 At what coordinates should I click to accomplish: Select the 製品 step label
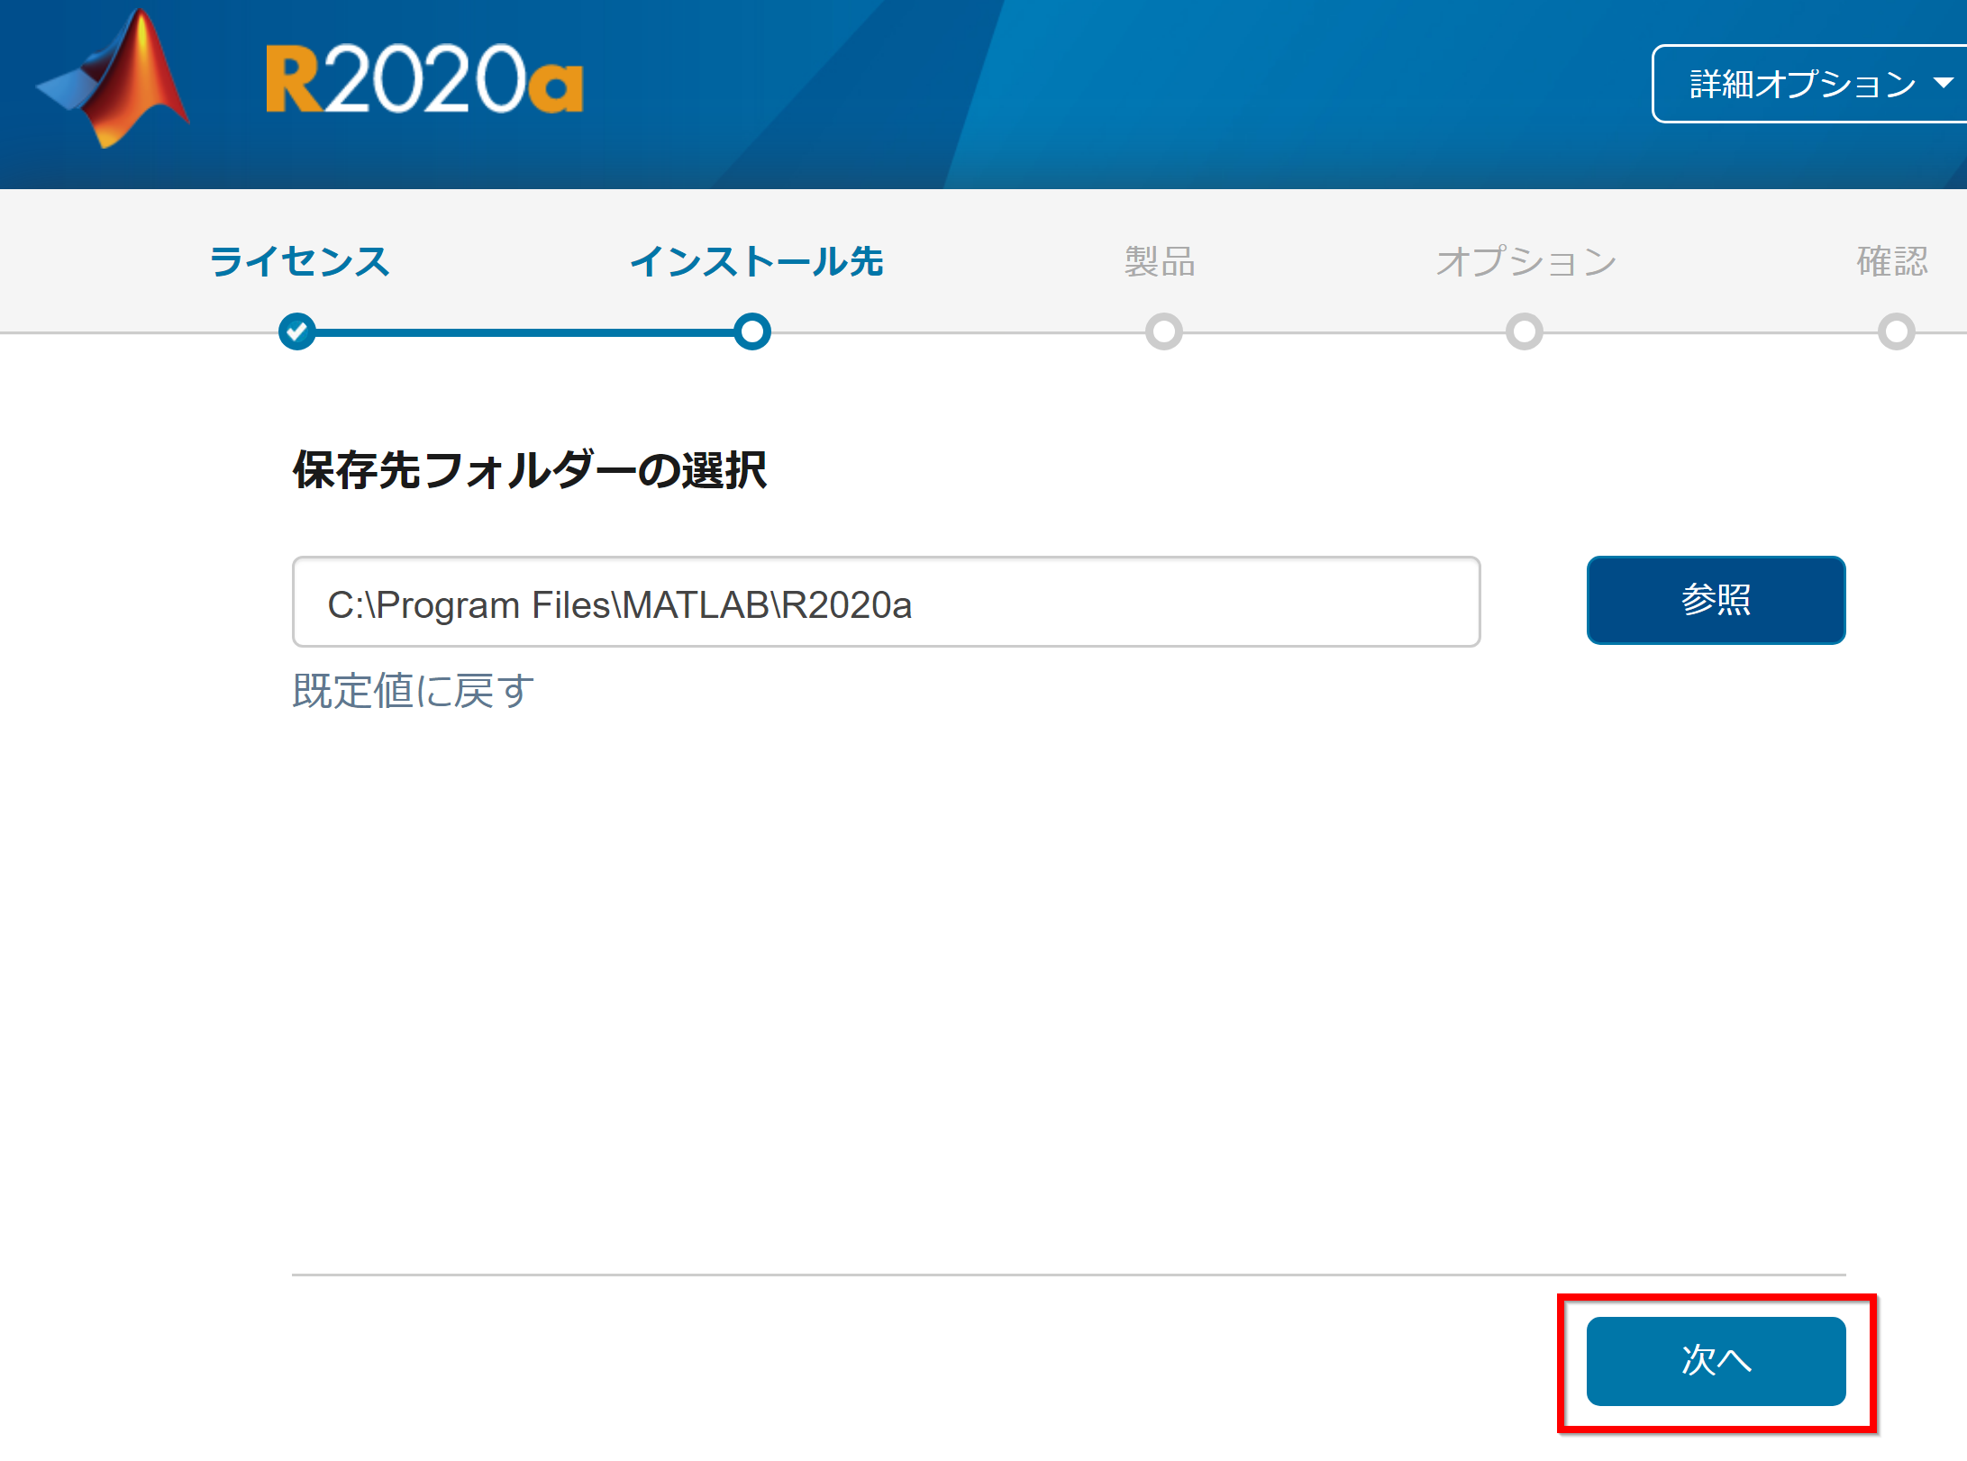click(1160, 261)
